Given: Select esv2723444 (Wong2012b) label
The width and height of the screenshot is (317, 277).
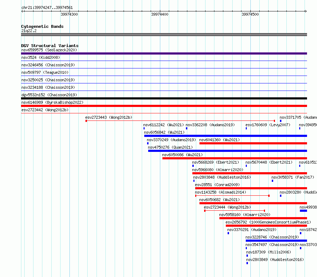Looking at the screenshot, I should (228, 207).
